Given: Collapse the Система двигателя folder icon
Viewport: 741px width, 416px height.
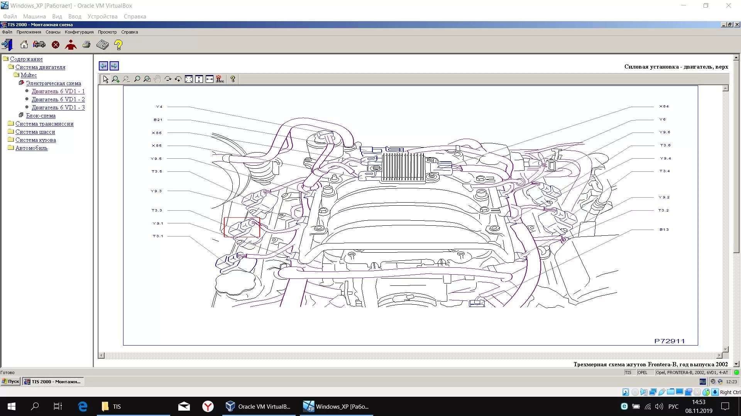Looking at the screenshot, I should [x=11, y=67].
